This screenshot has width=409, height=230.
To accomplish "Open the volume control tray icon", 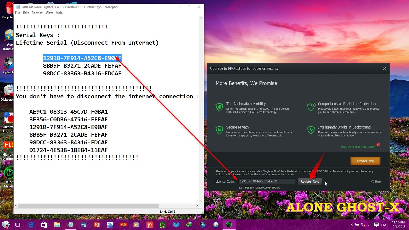I will pos(370,225).
